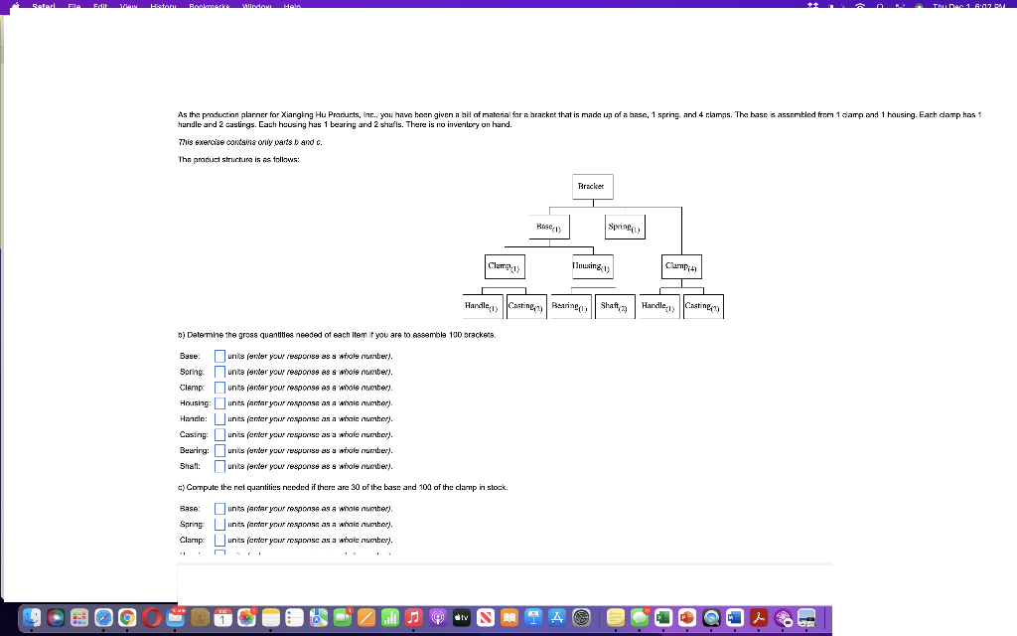Click part b Base units field
The height and width of the screenshot is (636, 1017).
tap(219, 356)
